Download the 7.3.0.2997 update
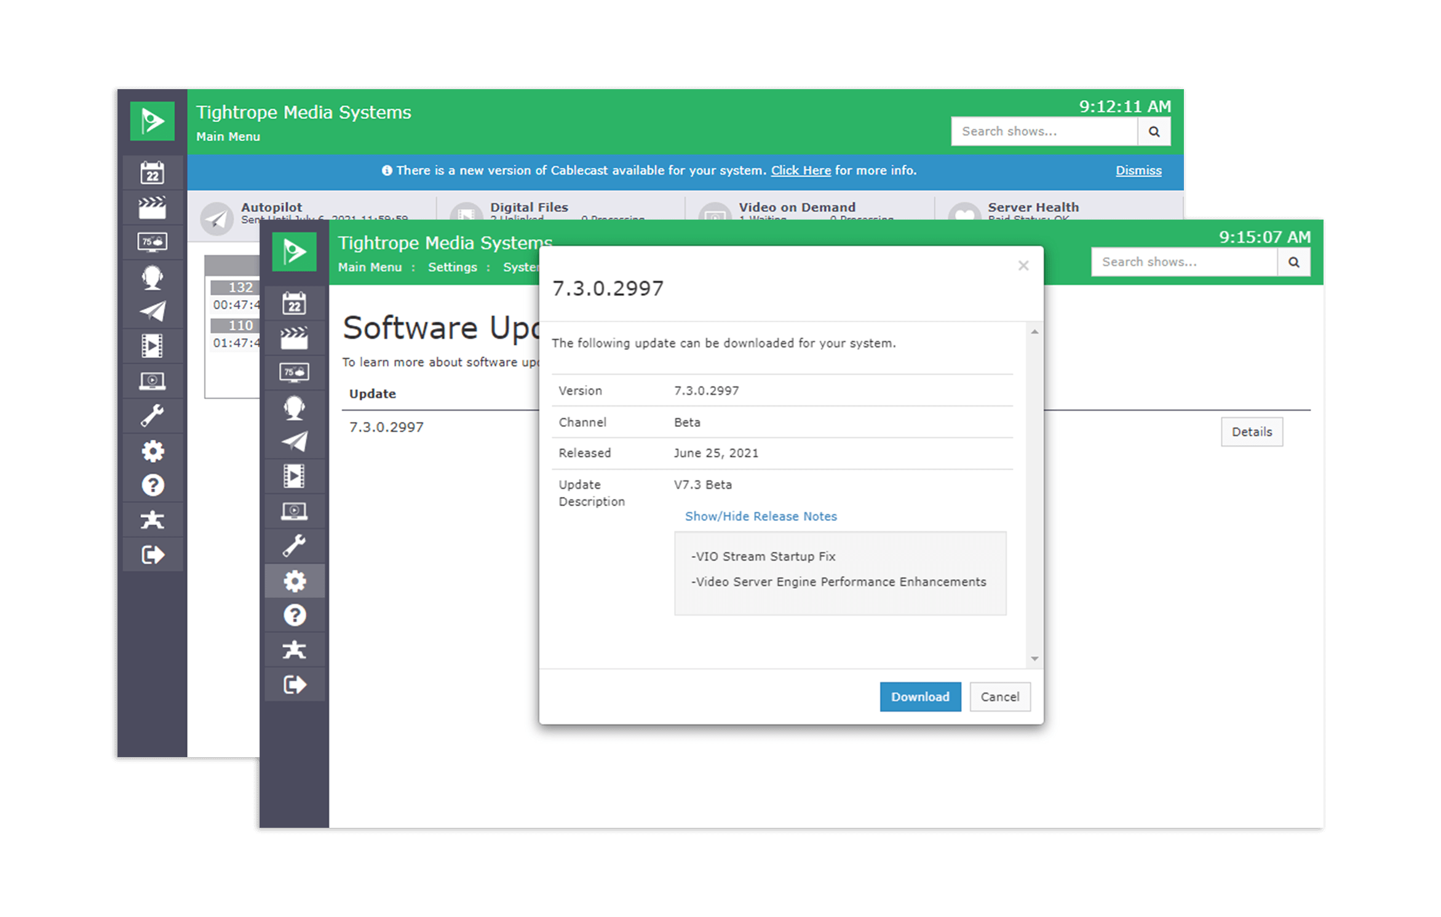Image resolution: width=1441 pixels, height=917 pixels. 920,697
